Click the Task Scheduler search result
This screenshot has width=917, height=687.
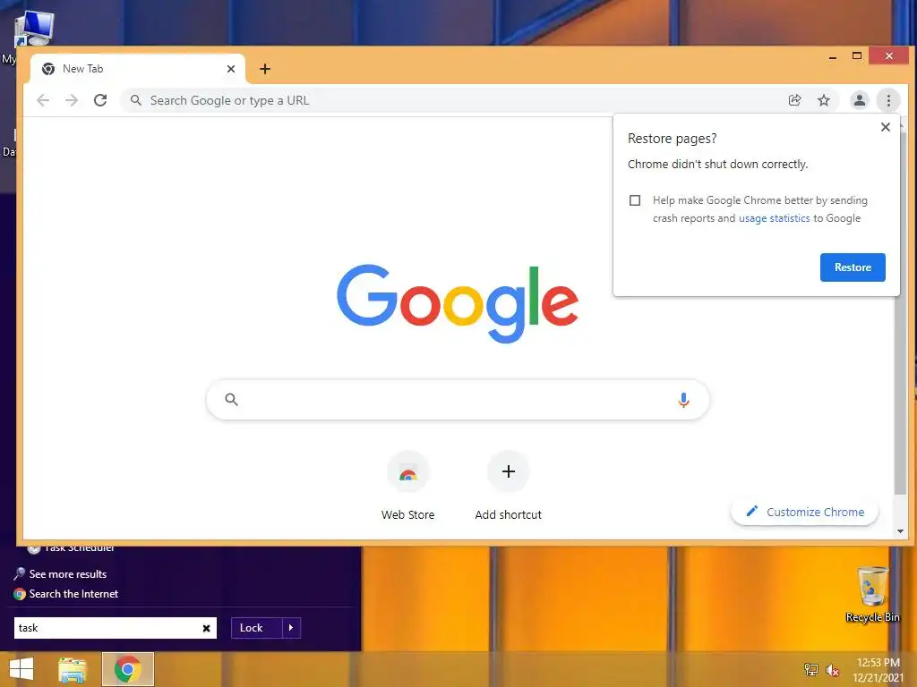pyautogui.click(x=72, y=548)
